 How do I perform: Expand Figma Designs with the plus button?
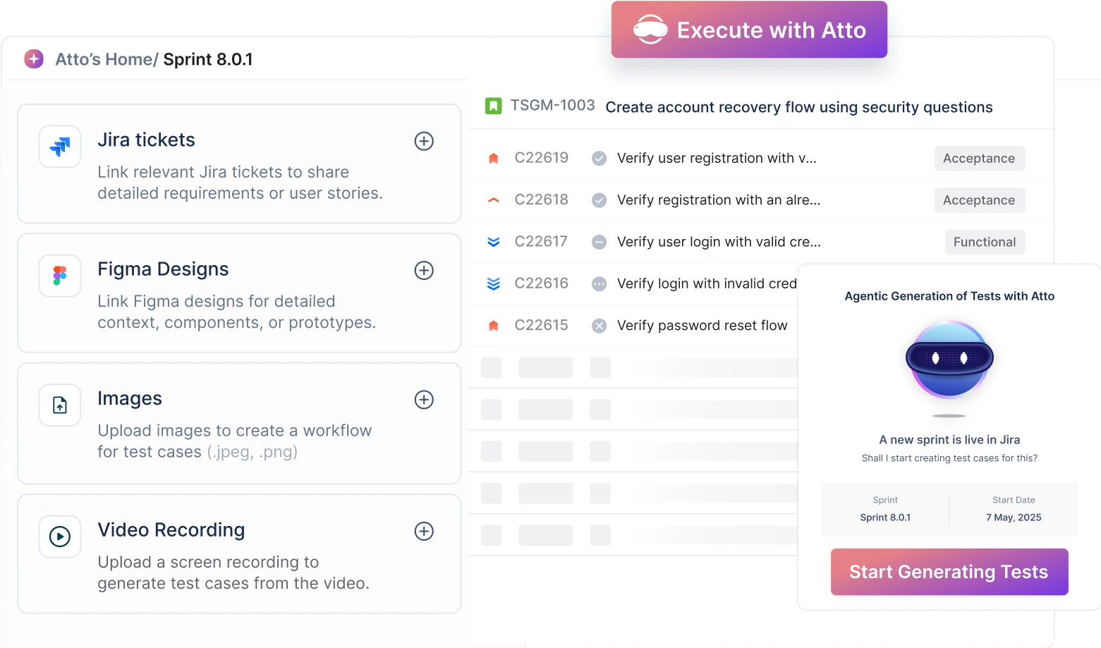(x=423, y=270)
